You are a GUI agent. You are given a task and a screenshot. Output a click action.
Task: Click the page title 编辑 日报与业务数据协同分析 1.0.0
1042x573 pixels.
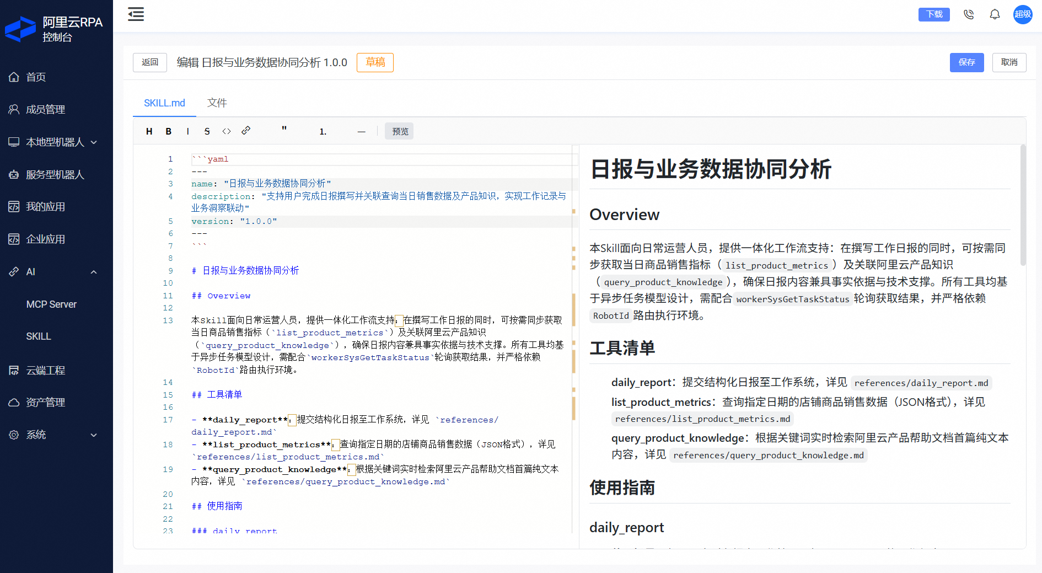[262, 62]
